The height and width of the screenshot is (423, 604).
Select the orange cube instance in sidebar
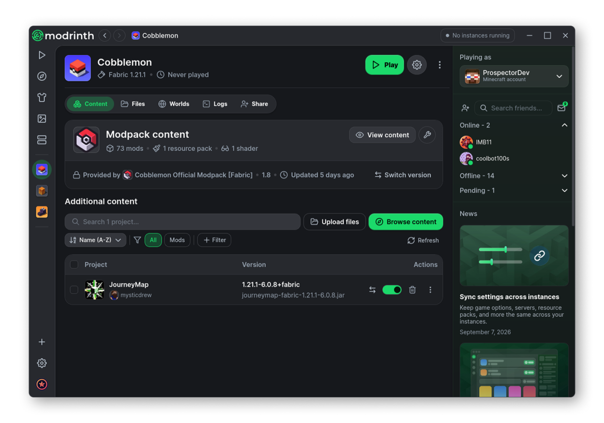pos(42,191)
